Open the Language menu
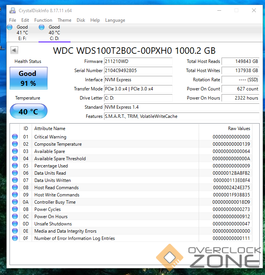The width and height of the screenshot is (265, 275). pyautogui.click(x=115, y=20)
